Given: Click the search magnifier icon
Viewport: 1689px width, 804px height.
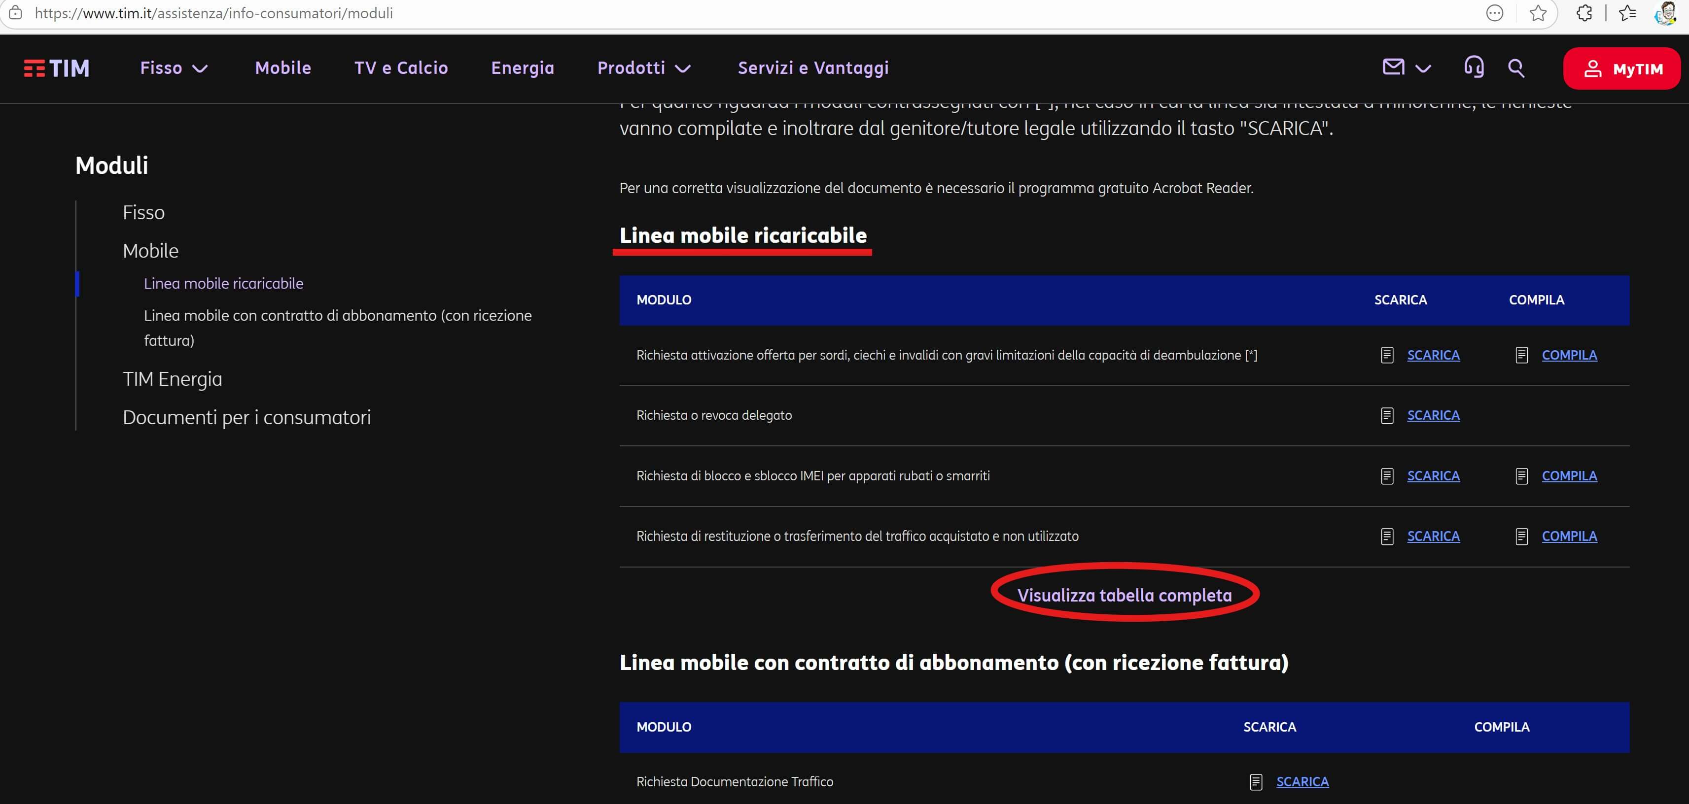Looking at the screenshot, I should point(1516,67).
